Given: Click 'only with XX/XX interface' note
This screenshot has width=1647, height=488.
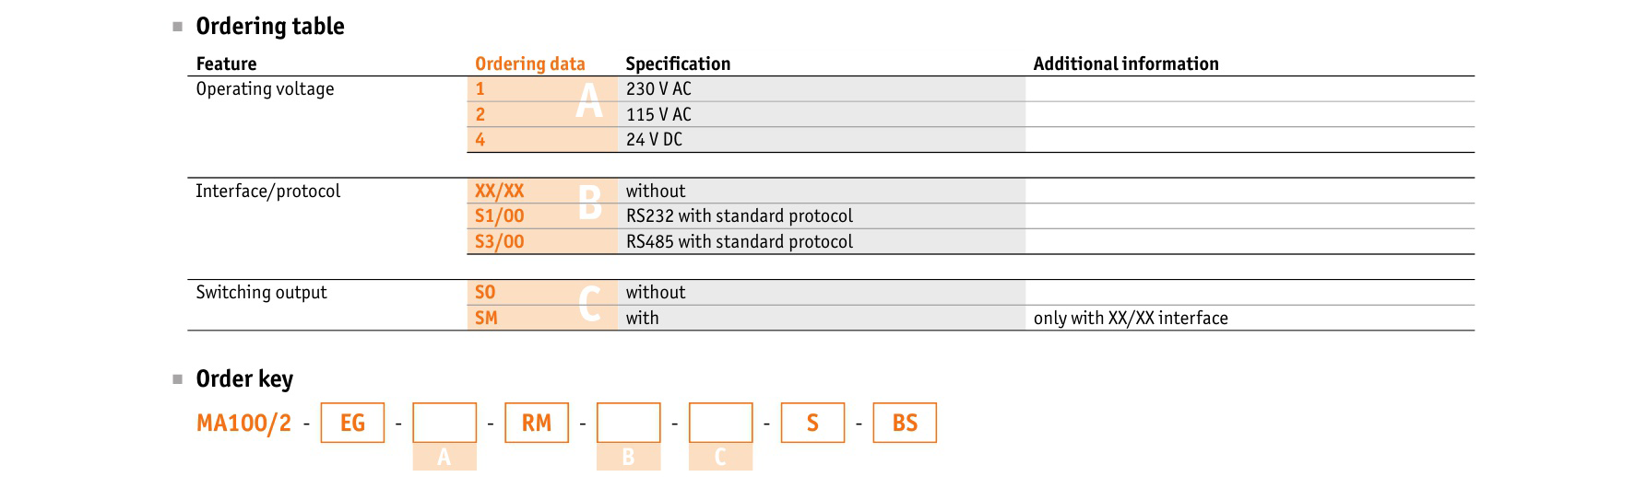Looking at the screenshot, I should point(1131,318).
